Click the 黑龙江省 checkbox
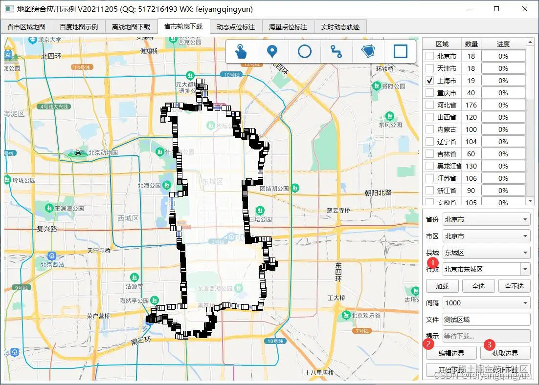The image size is (539, 385). click(430, 166)
